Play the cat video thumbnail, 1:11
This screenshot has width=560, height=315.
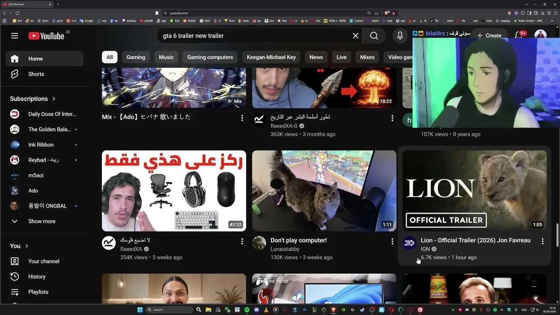coord(324,191)
